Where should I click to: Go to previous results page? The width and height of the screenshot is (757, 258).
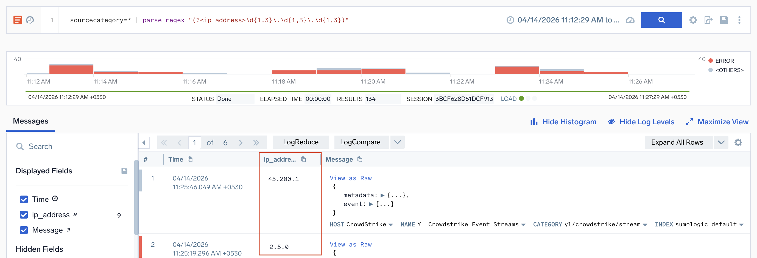pos(179,142)
